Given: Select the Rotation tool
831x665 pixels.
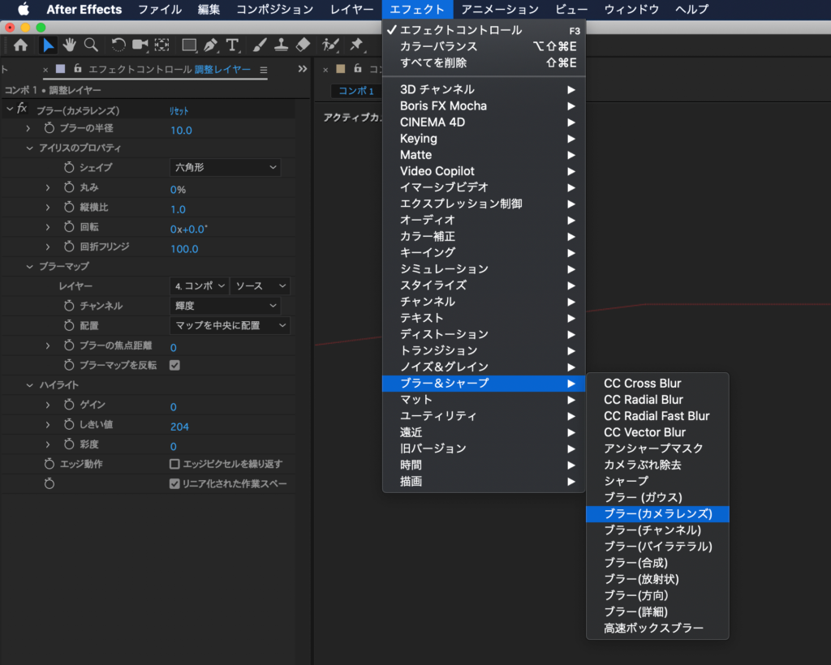Looking at the screenshot, I should point(118,45).
